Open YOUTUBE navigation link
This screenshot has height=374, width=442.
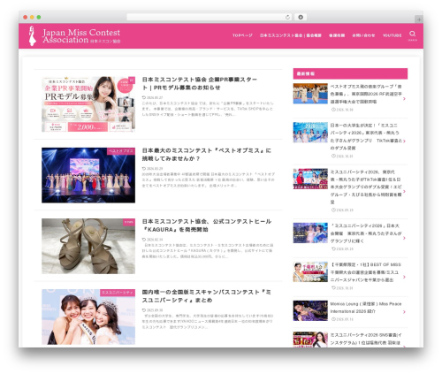coord(392,35)
